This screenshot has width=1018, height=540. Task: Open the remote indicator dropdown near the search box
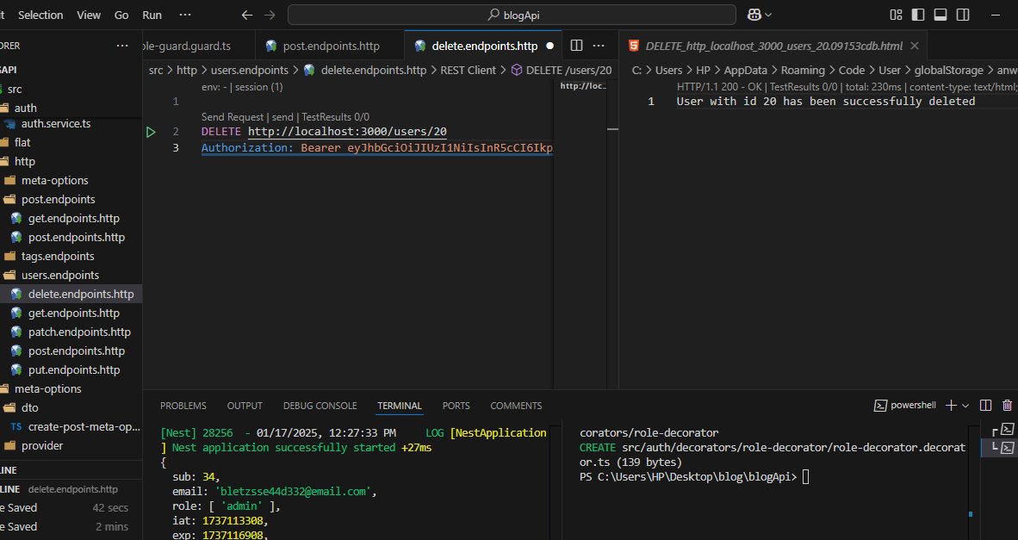(x=757, y=14)
